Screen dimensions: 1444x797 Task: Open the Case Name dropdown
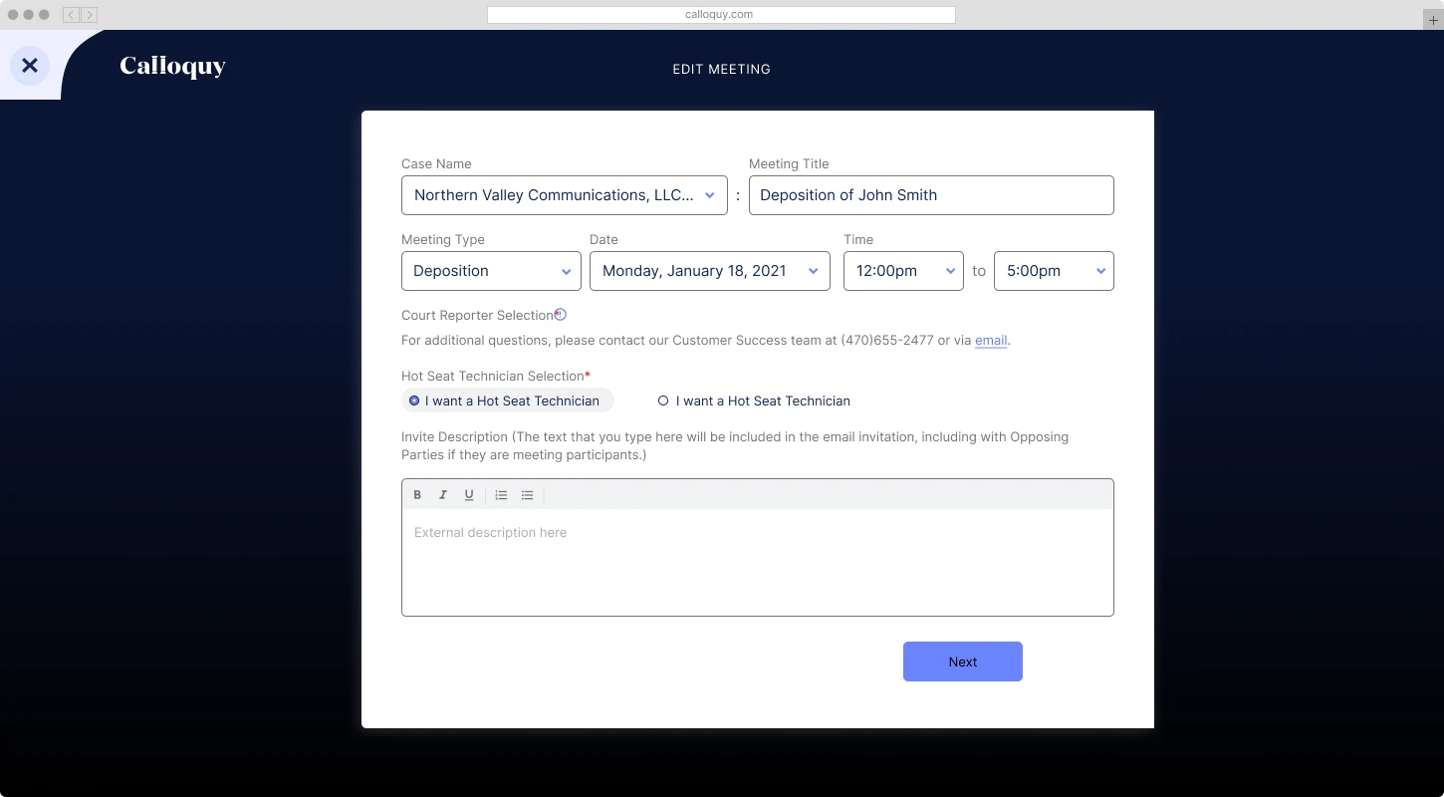565,195
